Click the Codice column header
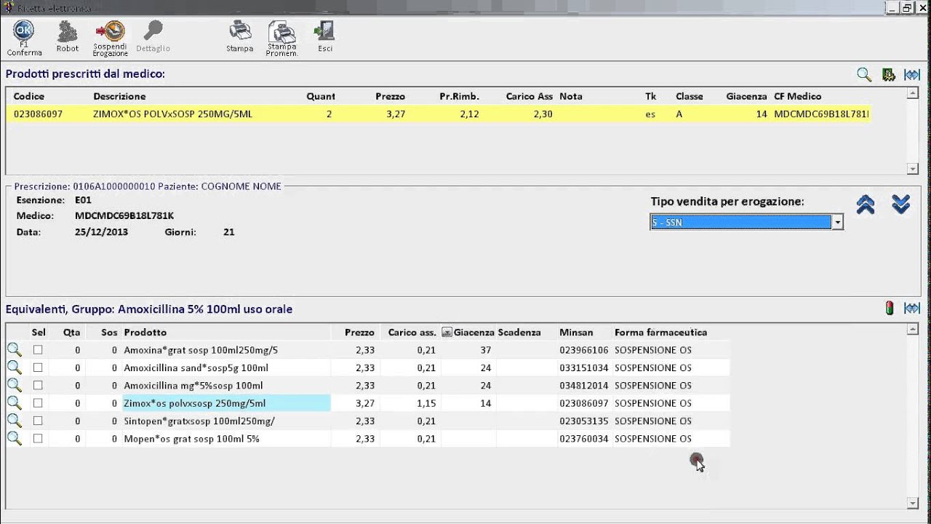The height and width of the screenshot is (524, 931). (x=29, y=96)
